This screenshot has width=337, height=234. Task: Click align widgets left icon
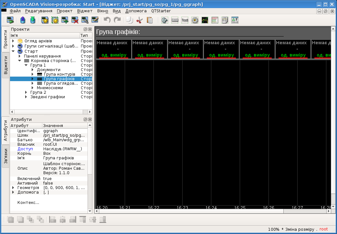click(53, 219)
